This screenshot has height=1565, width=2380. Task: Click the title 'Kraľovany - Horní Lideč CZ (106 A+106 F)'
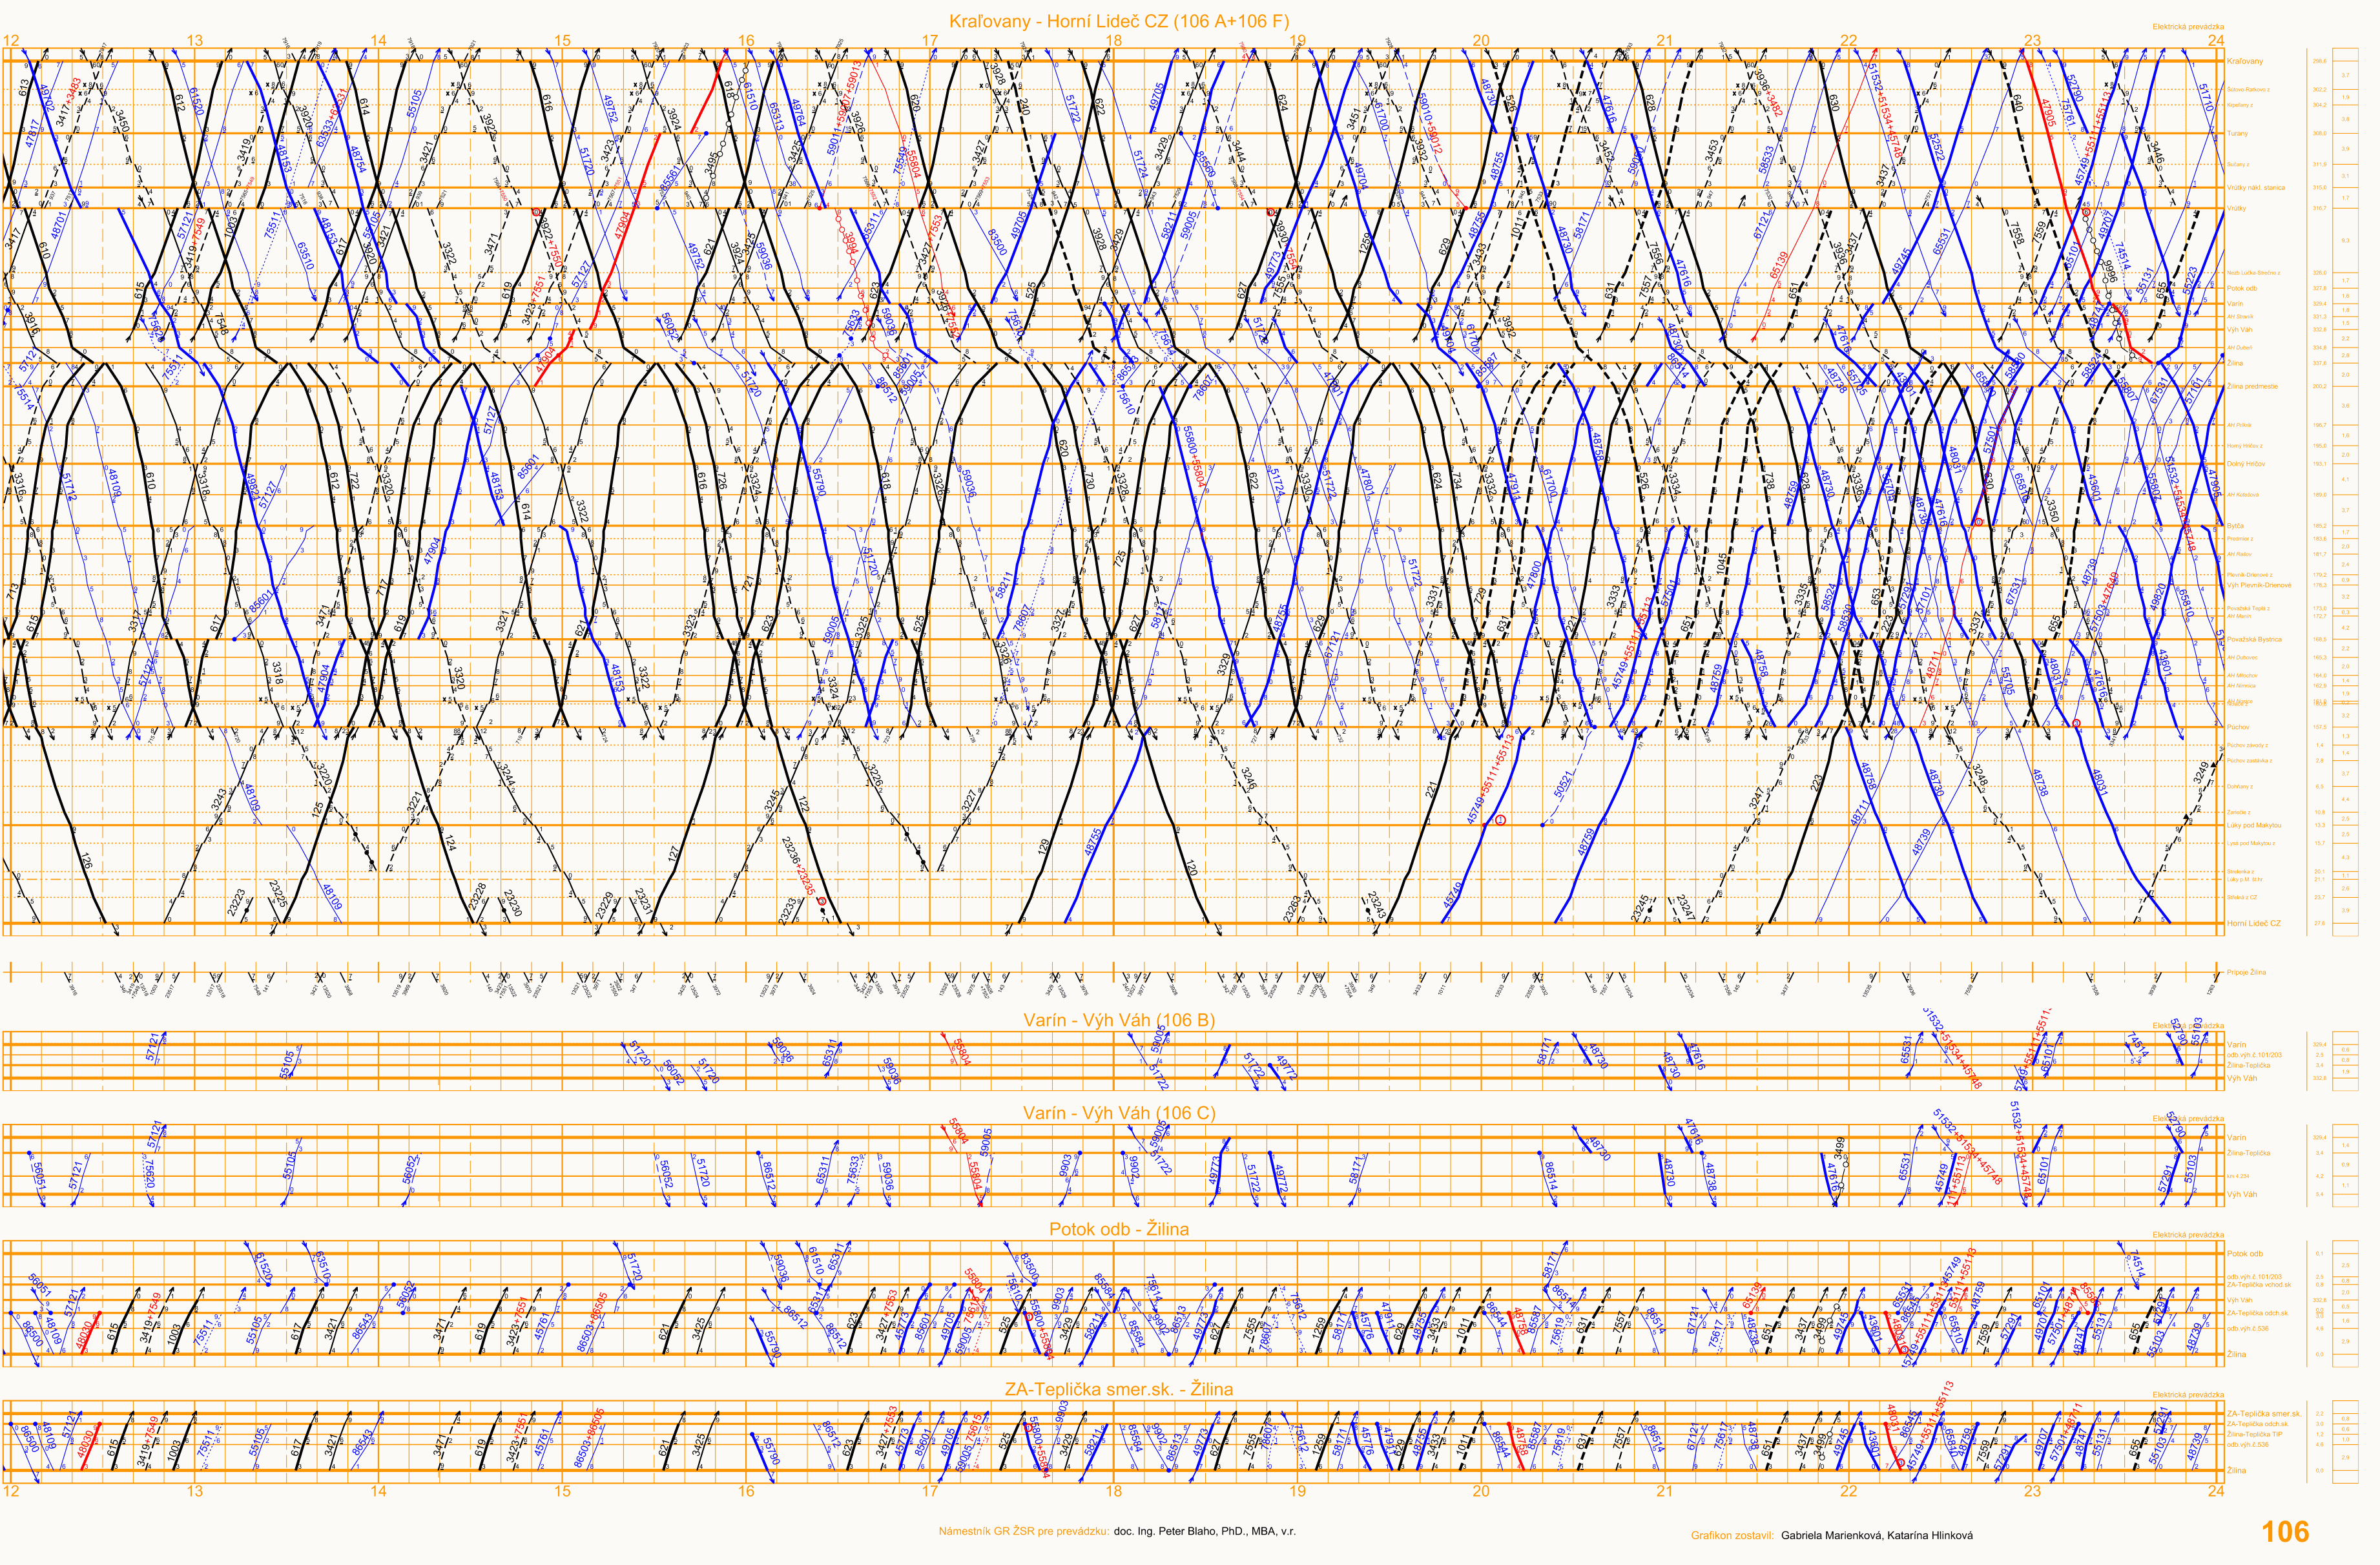pyautogui.click(x=1119, y=21)
